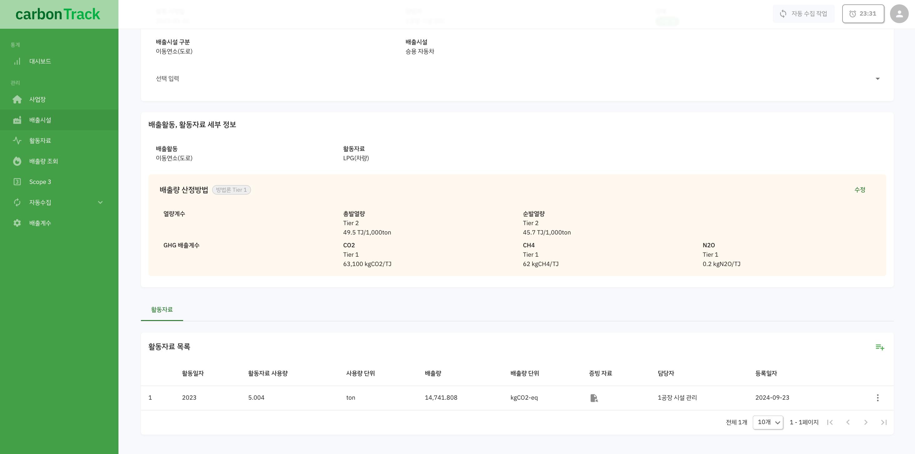Click the 사업장 home icon
The height and width of the screenshot is (454, 915).
pyautogui.click(x=17, y=99)
